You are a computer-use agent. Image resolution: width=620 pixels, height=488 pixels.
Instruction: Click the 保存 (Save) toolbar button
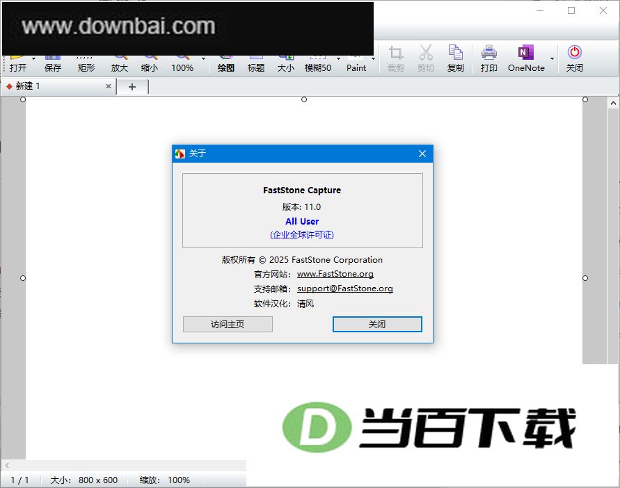coord(53,63)
